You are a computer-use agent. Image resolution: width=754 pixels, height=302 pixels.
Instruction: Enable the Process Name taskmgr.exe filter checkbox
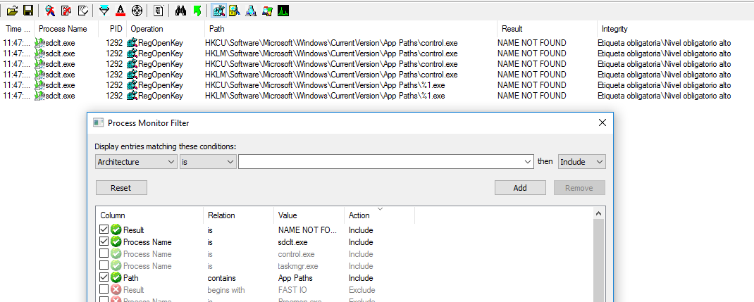(104, 266)
